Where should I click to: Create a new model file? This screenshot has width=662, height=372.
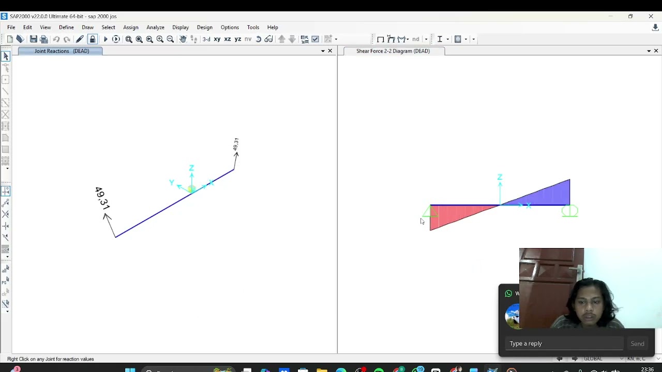tap(10, 39)
